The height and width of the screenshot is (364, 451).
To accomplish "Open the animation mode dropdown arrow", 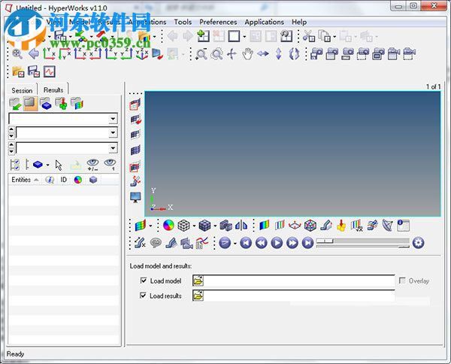I will point(235,244).
